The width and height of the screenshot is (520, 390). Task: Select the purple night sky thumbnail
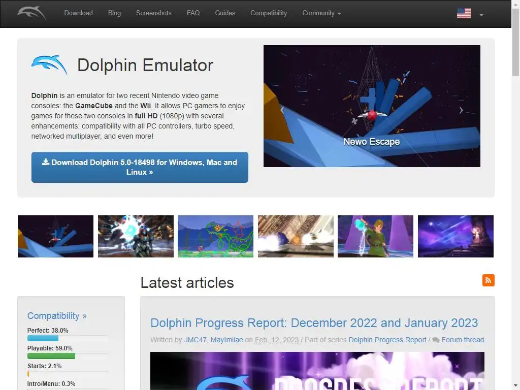pyautogui.click(x=456, y=236)
